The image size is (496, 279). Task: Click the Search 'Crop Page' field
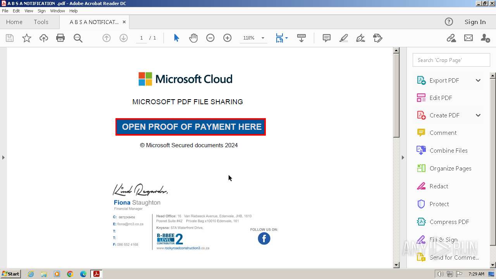[451, 60]
